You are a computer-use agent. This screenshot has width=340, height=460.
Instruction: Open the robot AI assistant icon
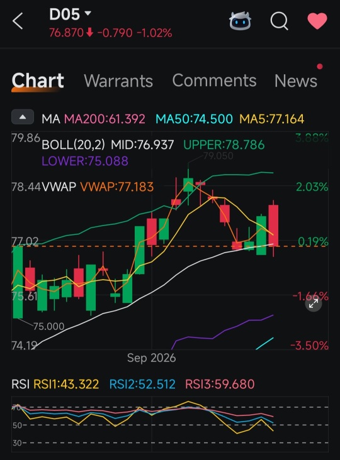(x=240, y=21)
